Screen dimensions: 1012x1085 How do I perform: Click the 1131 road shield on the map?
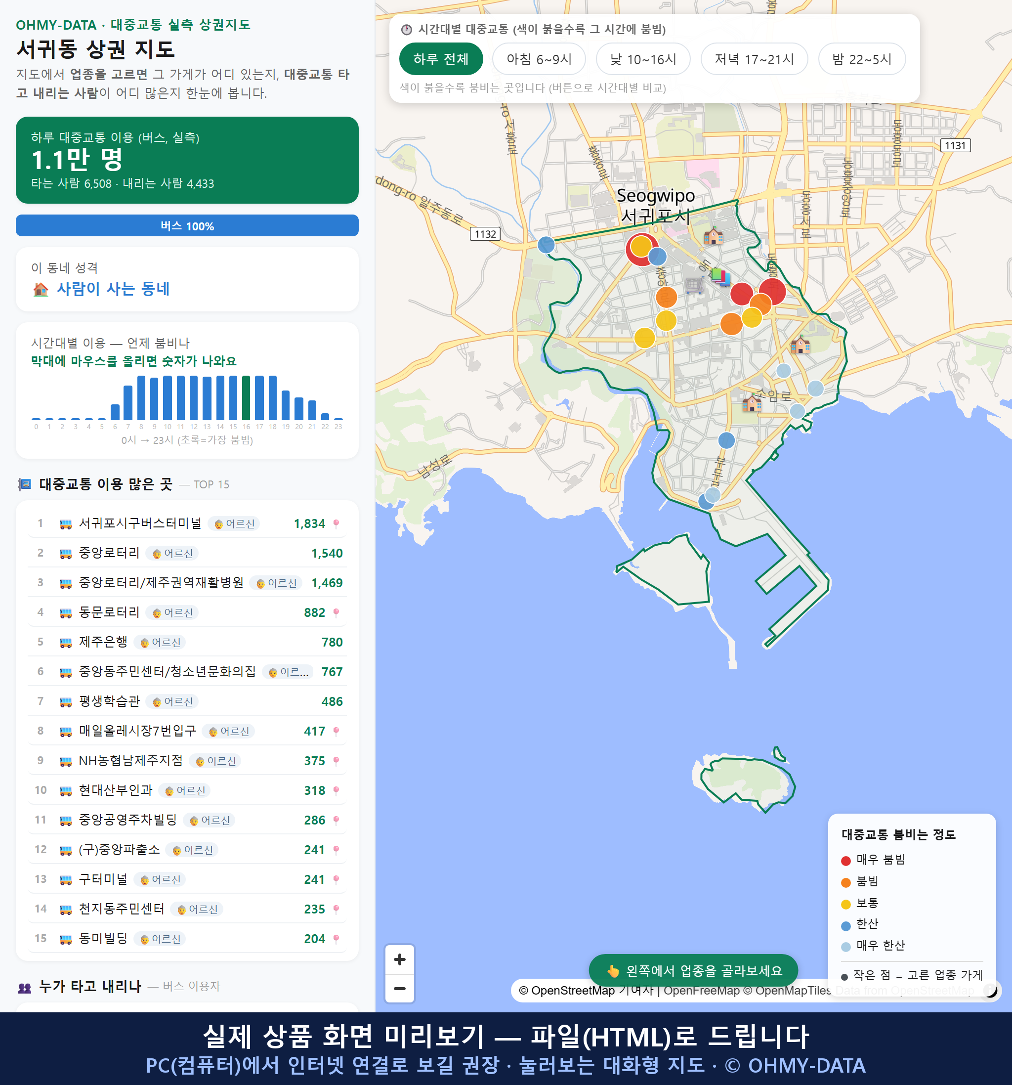tap(955, 145)
